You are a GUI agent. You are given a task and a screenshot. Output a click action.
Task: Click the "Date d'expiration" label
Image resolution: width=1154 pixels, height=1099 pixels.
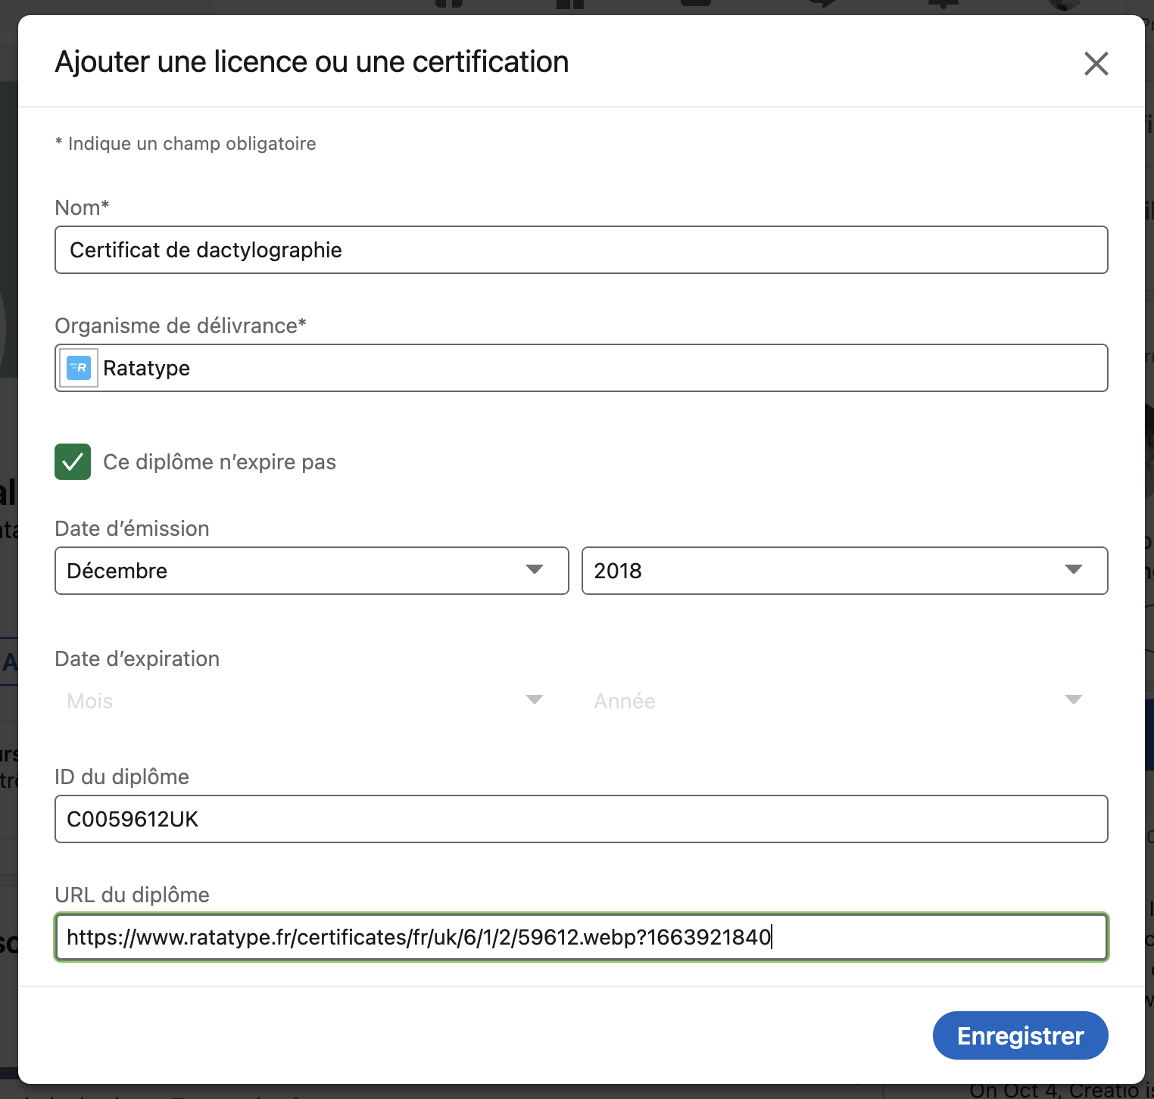click(137, 658)
